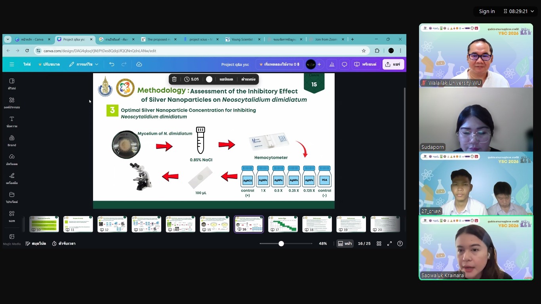
Task: Open the analytics bar chart icon
Action: (x=332, y=64)
